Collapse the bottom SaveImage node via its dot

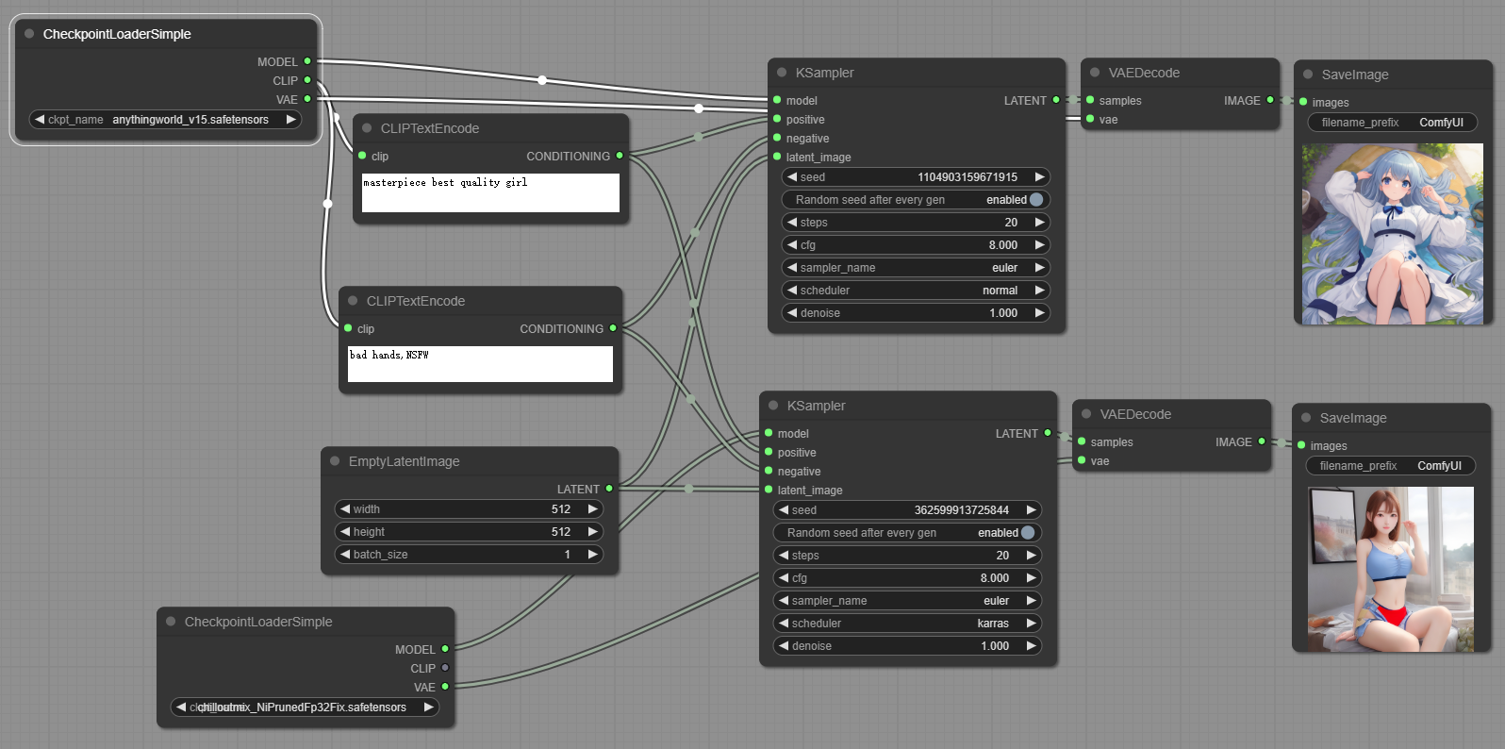[x=1306, y=418]
